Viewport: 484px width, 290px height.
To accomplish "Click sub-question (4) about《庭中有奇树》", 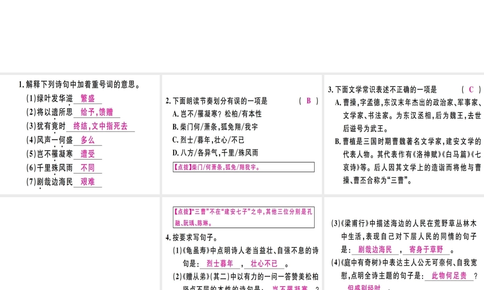I will (x=404, y=274).
